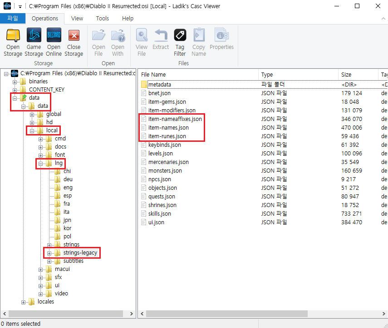Click the 733 271 size cell
Image resolution: width=388 pixels, height=328 pixels.
coord(351,214)
